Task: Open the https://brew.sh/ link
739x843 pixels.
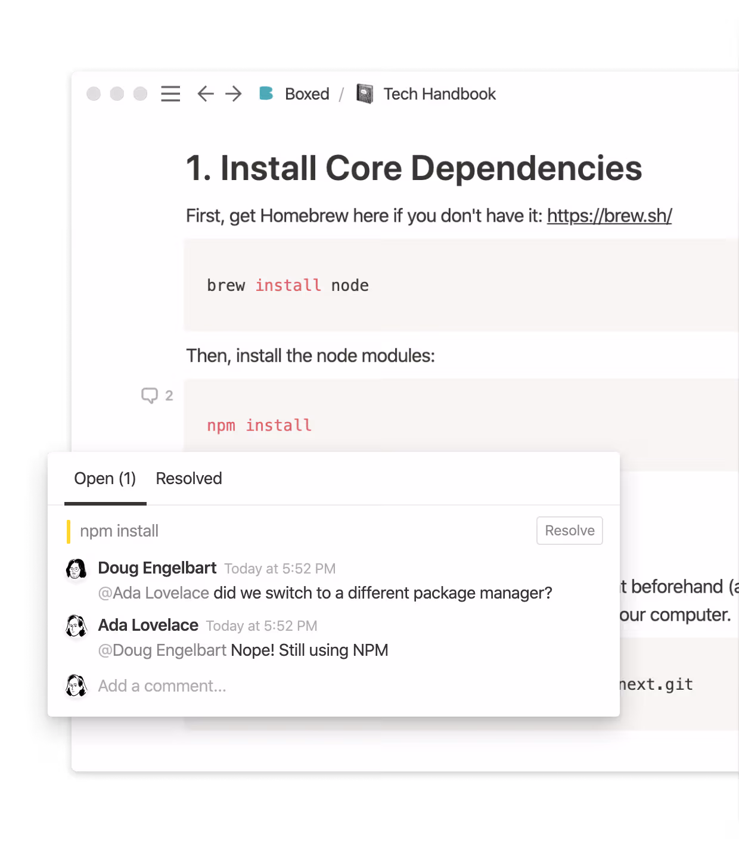Action: coord(608,215)
